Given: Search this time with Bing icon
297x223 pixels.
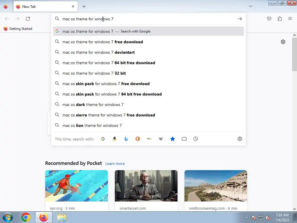Looking at the screenshot, I should pos(126,139).
